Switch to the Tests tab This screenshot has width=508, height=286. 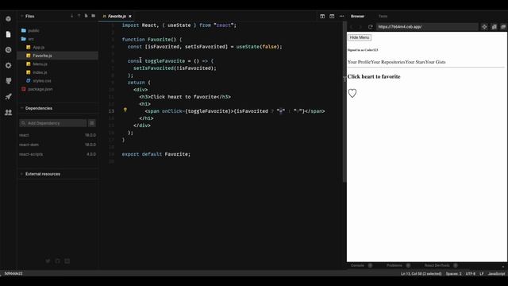pyautogui.click(x=383, y=16)
